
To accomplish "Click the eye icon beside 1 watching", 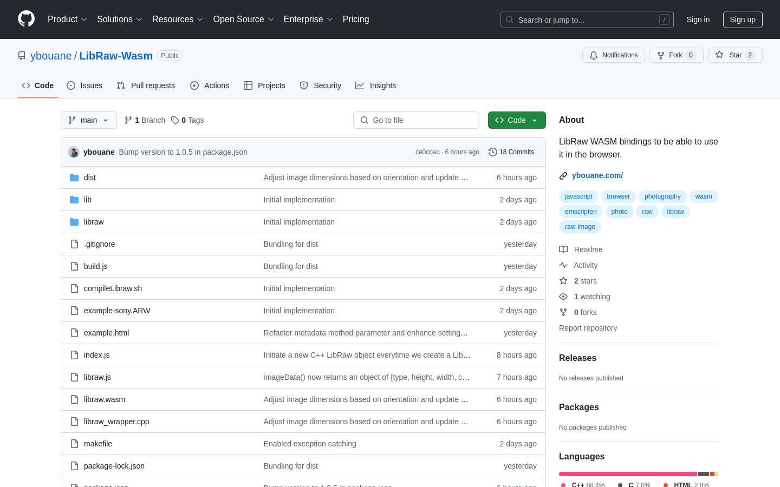I will (563, 297).
